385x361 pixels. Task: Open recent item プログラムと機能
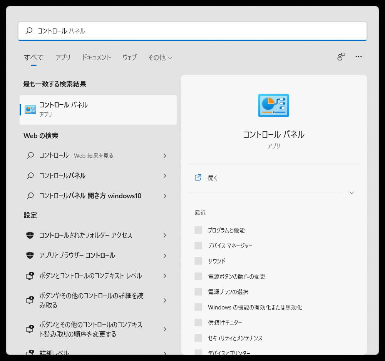[x=226, y=230]
